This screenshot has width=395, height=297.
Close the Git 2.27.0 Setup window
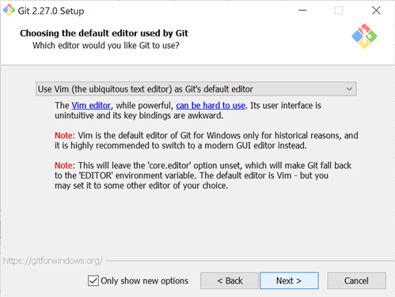tap(376, 10)
